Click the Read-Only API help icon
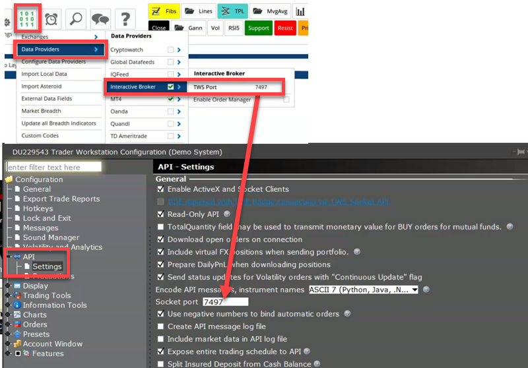Viewport: 528px width, 368px height. coord(227,214)
